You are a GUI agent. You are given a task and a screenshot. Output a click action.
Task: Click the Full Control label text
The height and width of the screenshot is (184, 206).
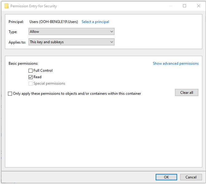(43, 71)
